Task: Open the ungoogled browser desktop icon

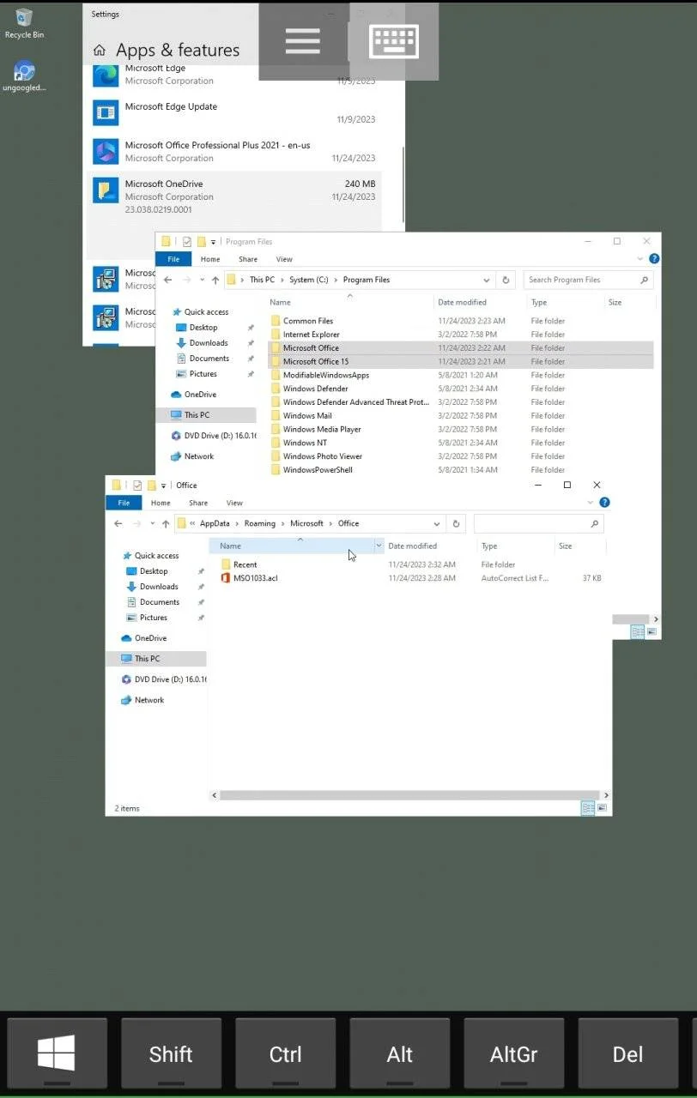Action: coord(24,75)
